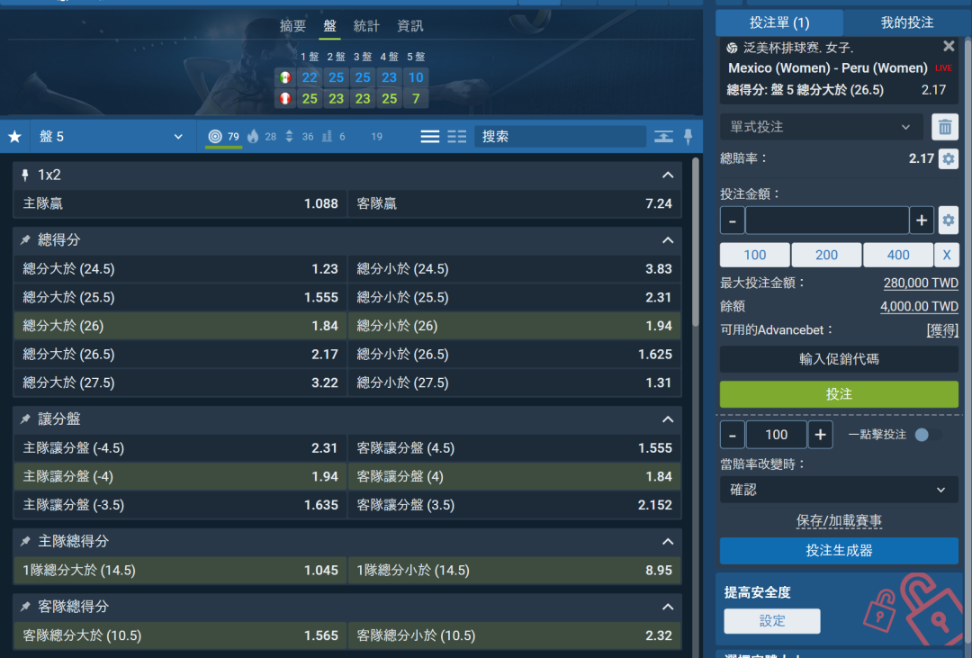Select the target icon filter showing 79
The image size is (972, 658).
point(215,137)
